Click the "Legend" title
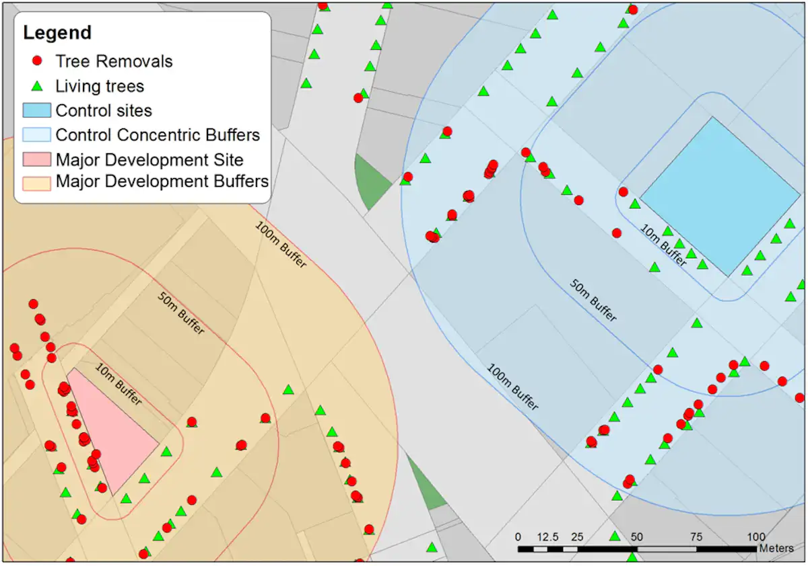 (57, 33)
